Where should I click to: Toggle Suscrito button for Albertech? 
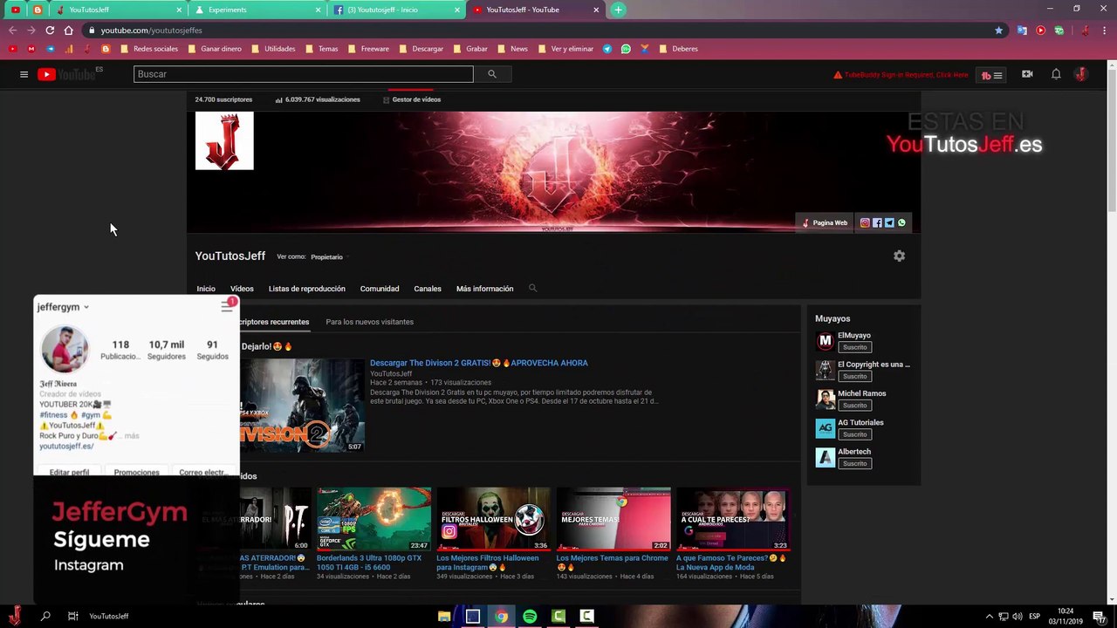click(854, 463)
